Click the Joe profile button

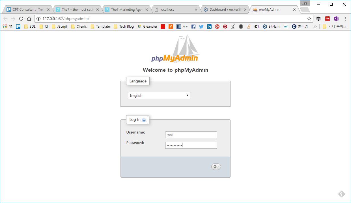[x=305, y=3]
